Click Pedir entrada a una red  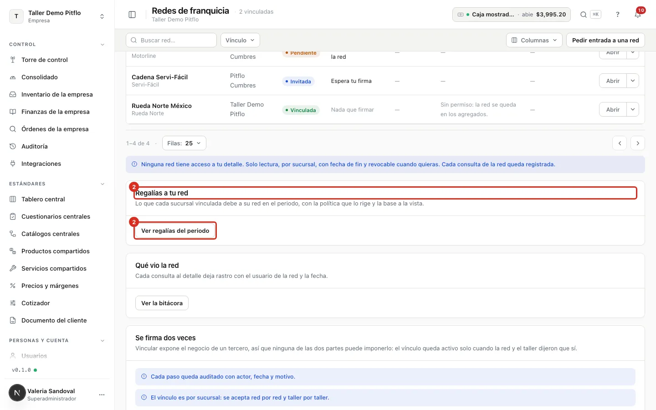(605, 40)
